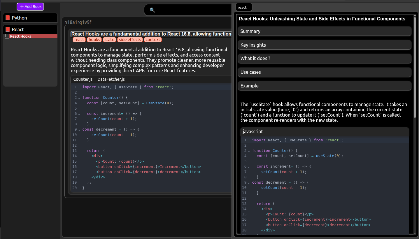Click the red book icon beside React
The image size is (419, 239).
[x=8, y=29]
